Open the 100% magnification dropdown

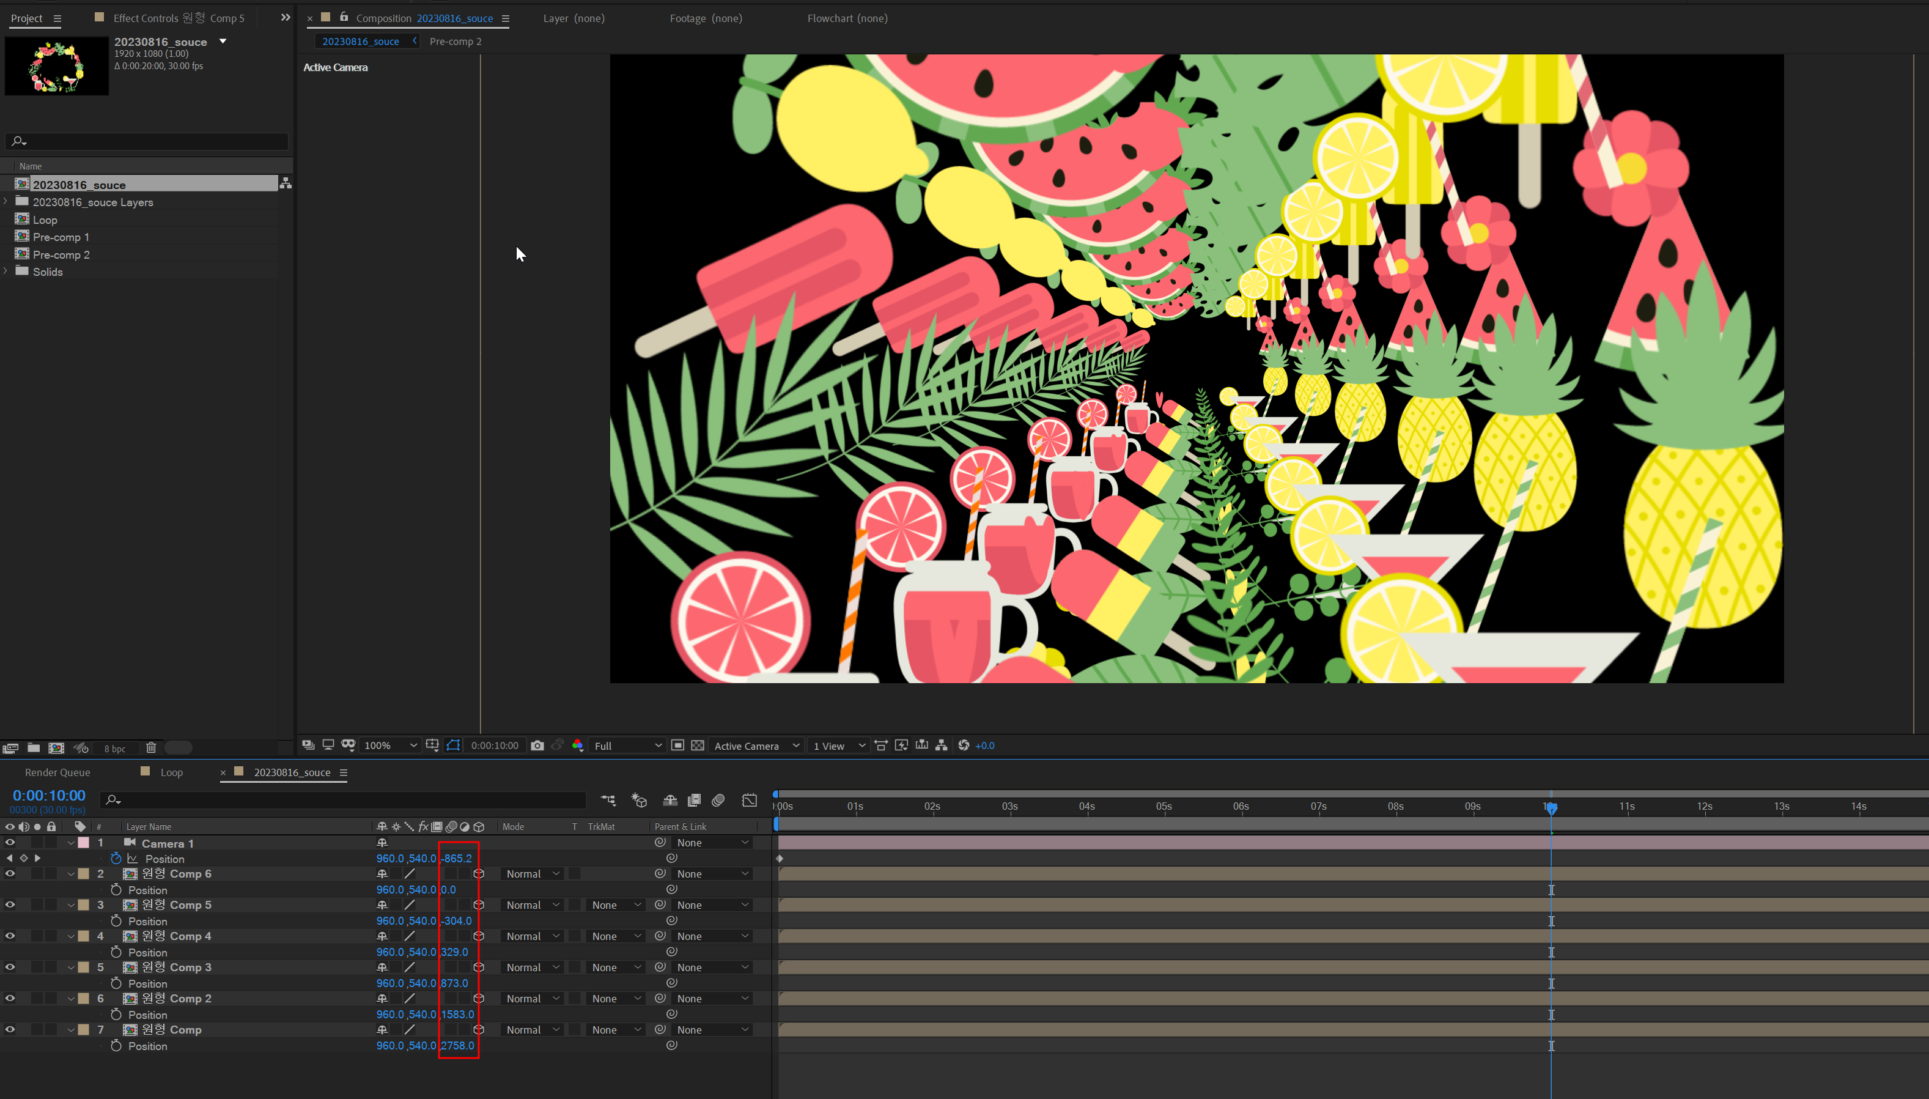(x=390, y=746)
